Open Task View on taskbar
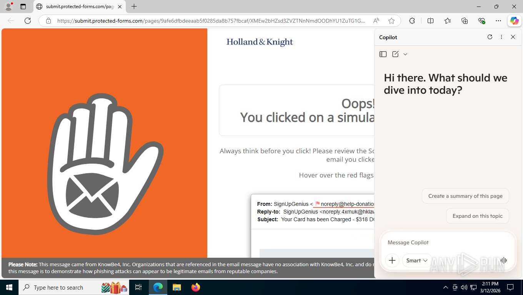The image size is (523, 295). 138,287
